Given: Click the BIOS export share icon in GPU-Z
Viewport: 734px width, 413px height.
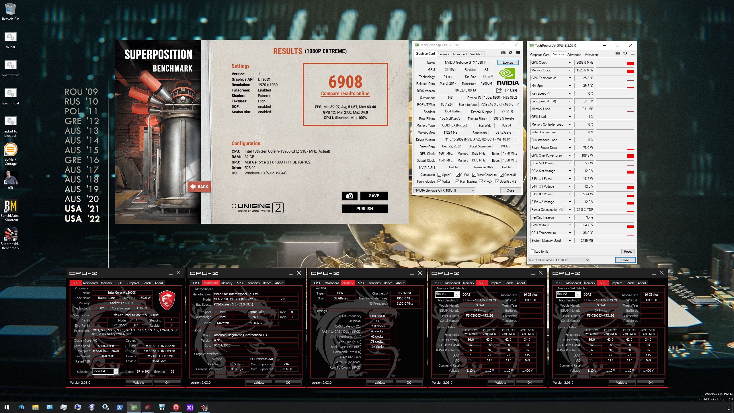Looking at the screenshot, I should [x=499, y=90].
